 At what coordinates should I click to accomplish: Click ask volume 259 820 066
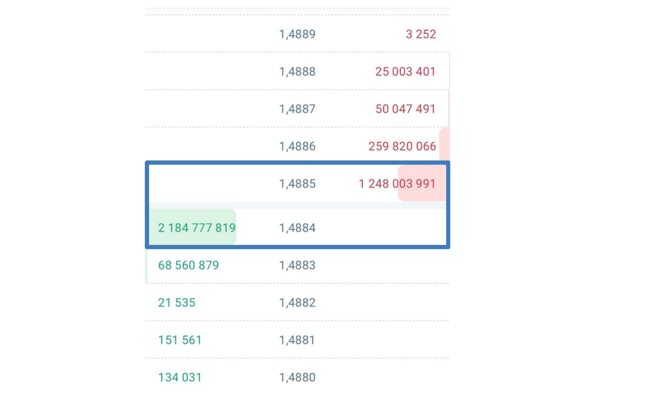coord(402,146)
